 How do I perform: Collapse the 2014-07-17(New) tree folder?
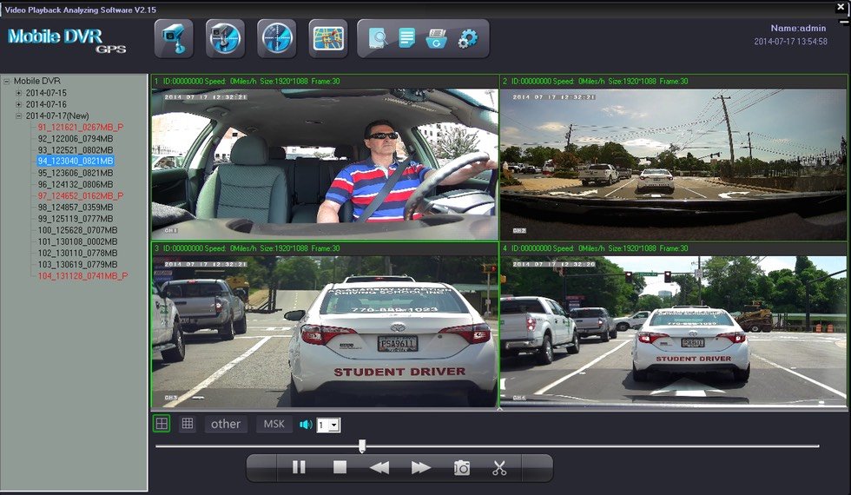coord(19,115)
